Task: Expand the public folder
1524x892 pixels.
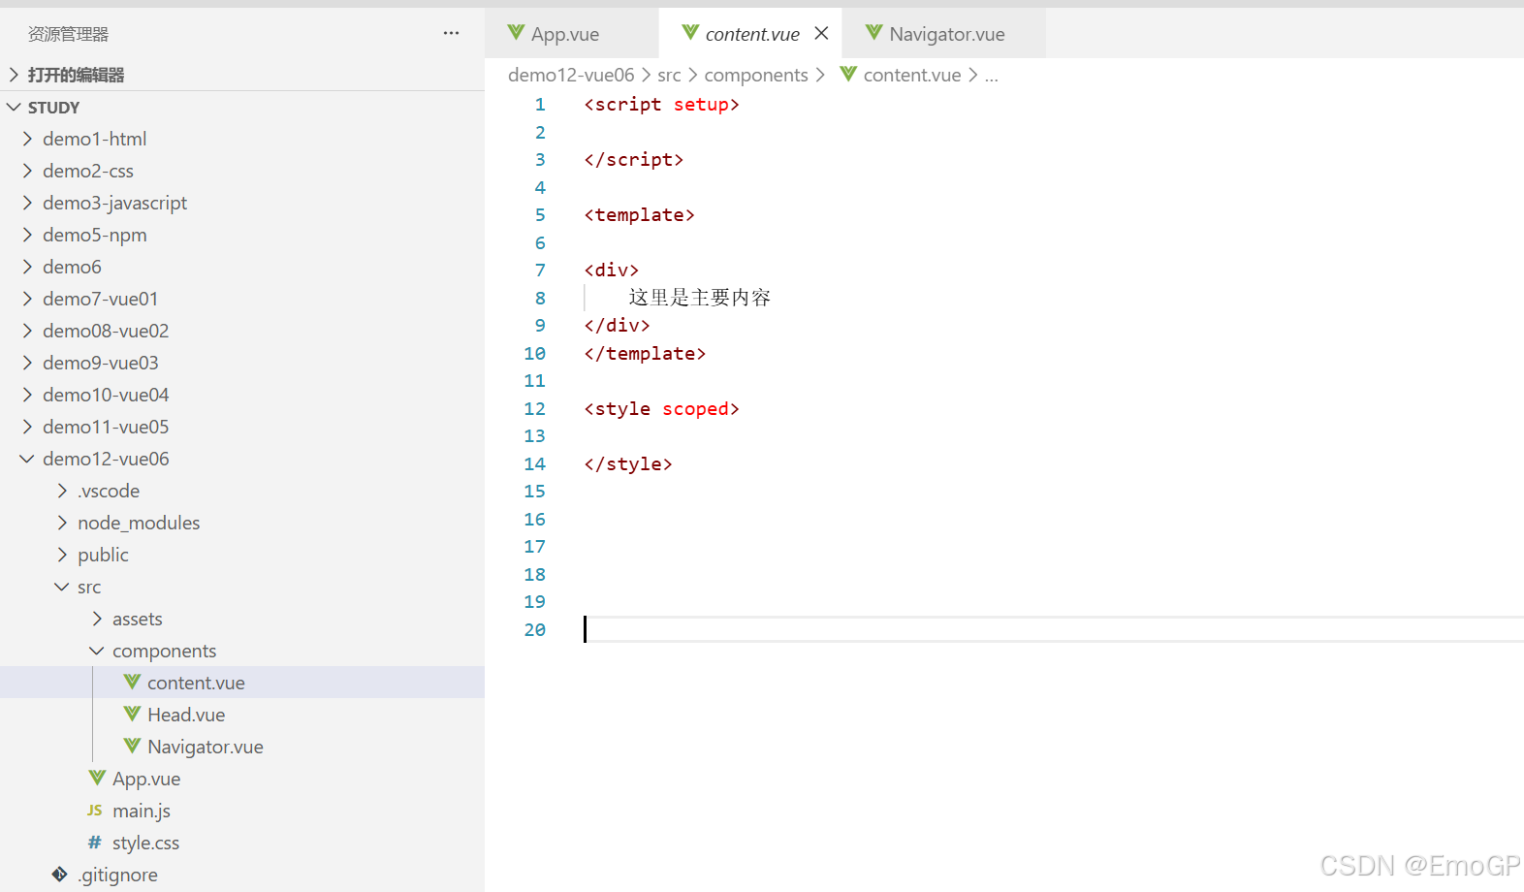Action: point(242,555)
